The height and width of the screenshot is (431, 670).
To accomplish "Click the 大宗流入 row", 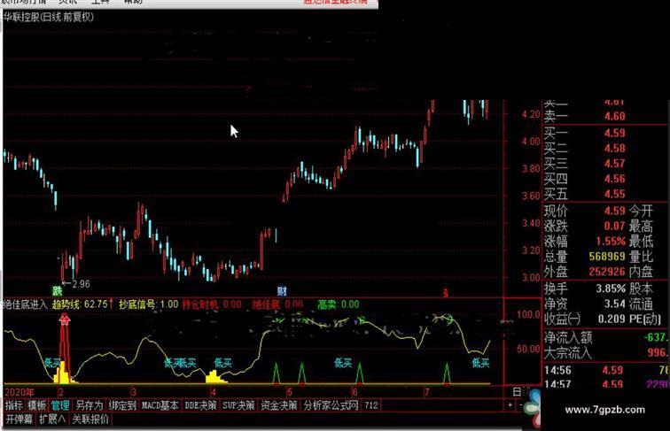I will click(606, 353).
